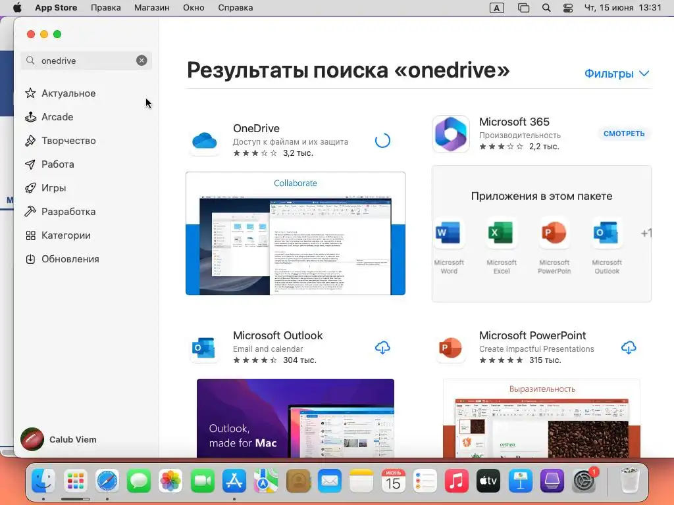This screenshot has height=505, width=674.
Task: Click the Microsoft Outlook icon in the bundle
Action: pyautogui.click(x=606, y=233)
